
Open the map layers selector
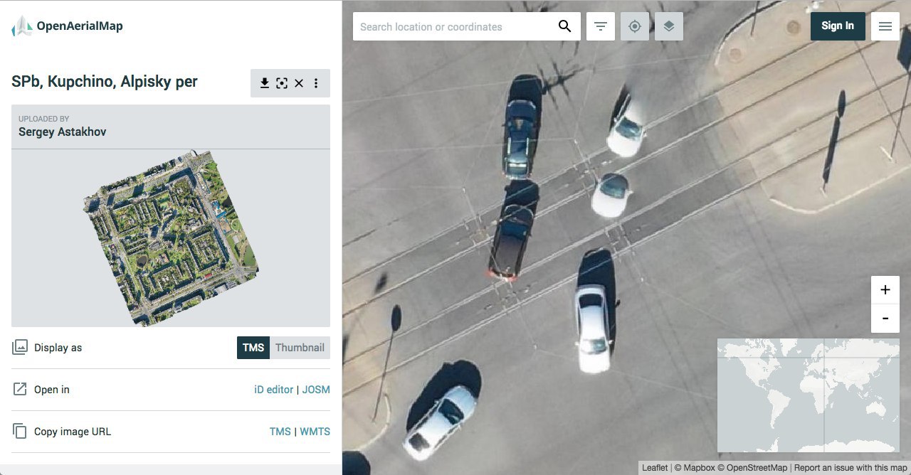tap(669, 26)
